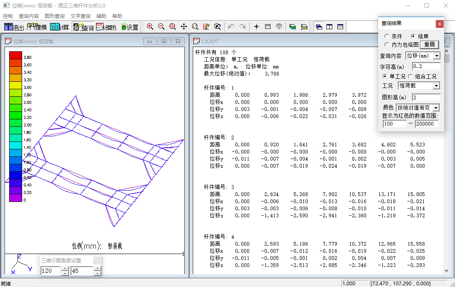Increase the 45 angle spinner value
The height and width of the screenshot is (287, 455).
(x=98, y=269)
